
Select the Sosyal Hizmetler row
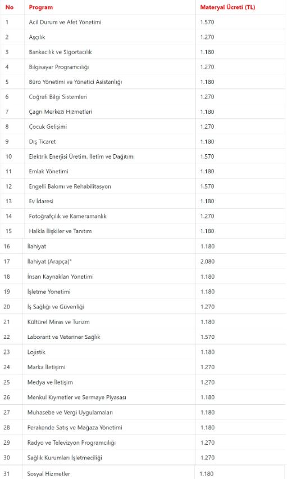[143, 474]
